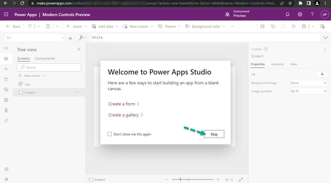Open the Fill property selector dropdown
Viewport: 331px width, 183px height.
[35, 37]
